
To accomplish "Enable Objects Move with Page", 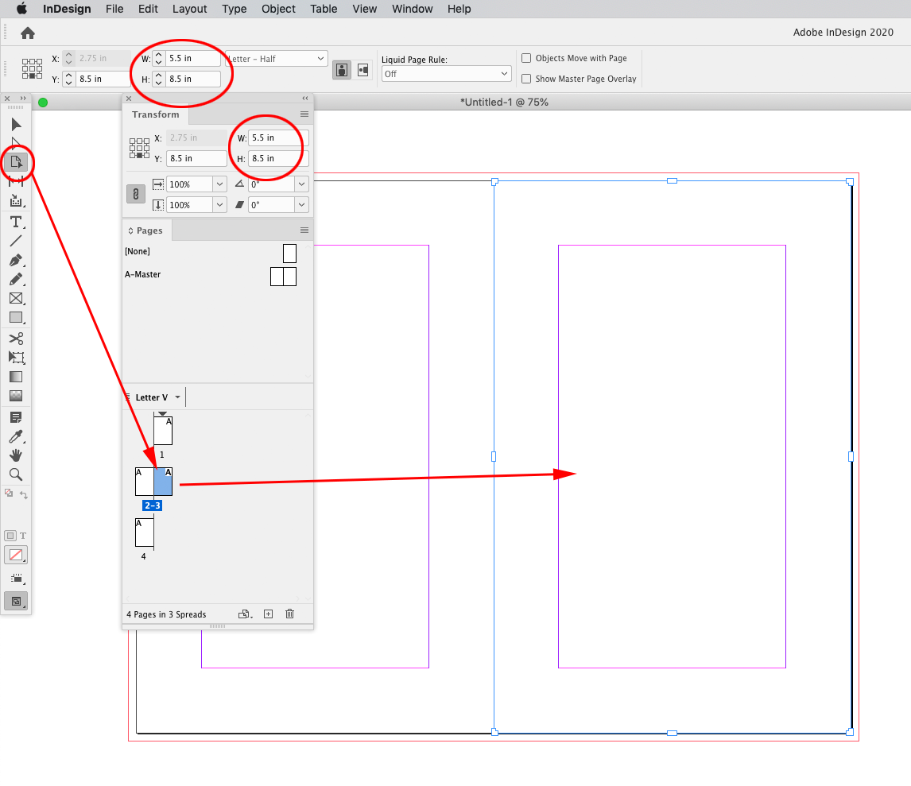I will (526, 58).
